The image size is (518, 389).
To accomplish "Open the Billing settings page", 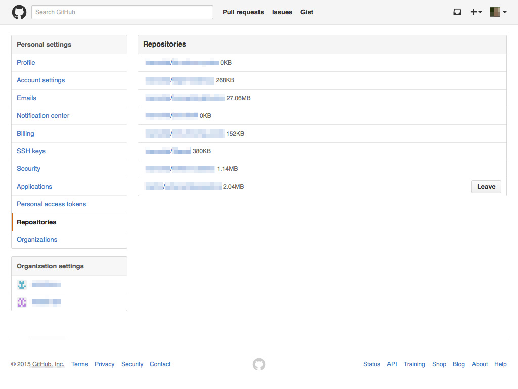I will pyautogui.click(x=25, y=133).
